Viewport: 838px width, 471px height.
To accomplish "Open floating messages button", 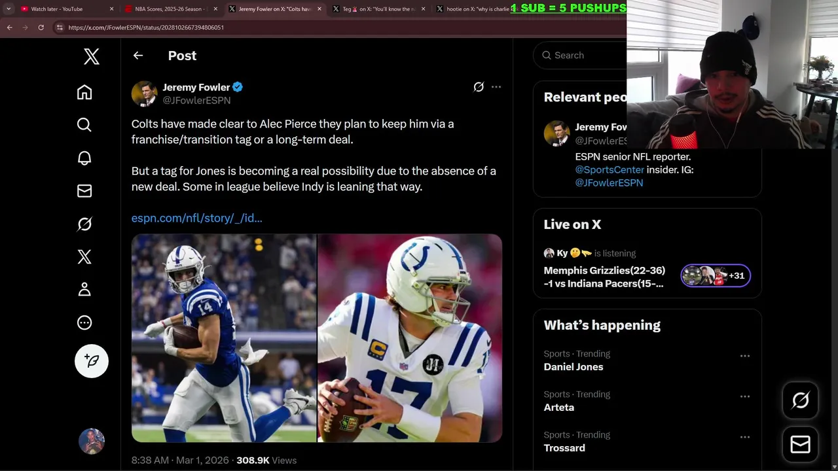I will 801,445.
